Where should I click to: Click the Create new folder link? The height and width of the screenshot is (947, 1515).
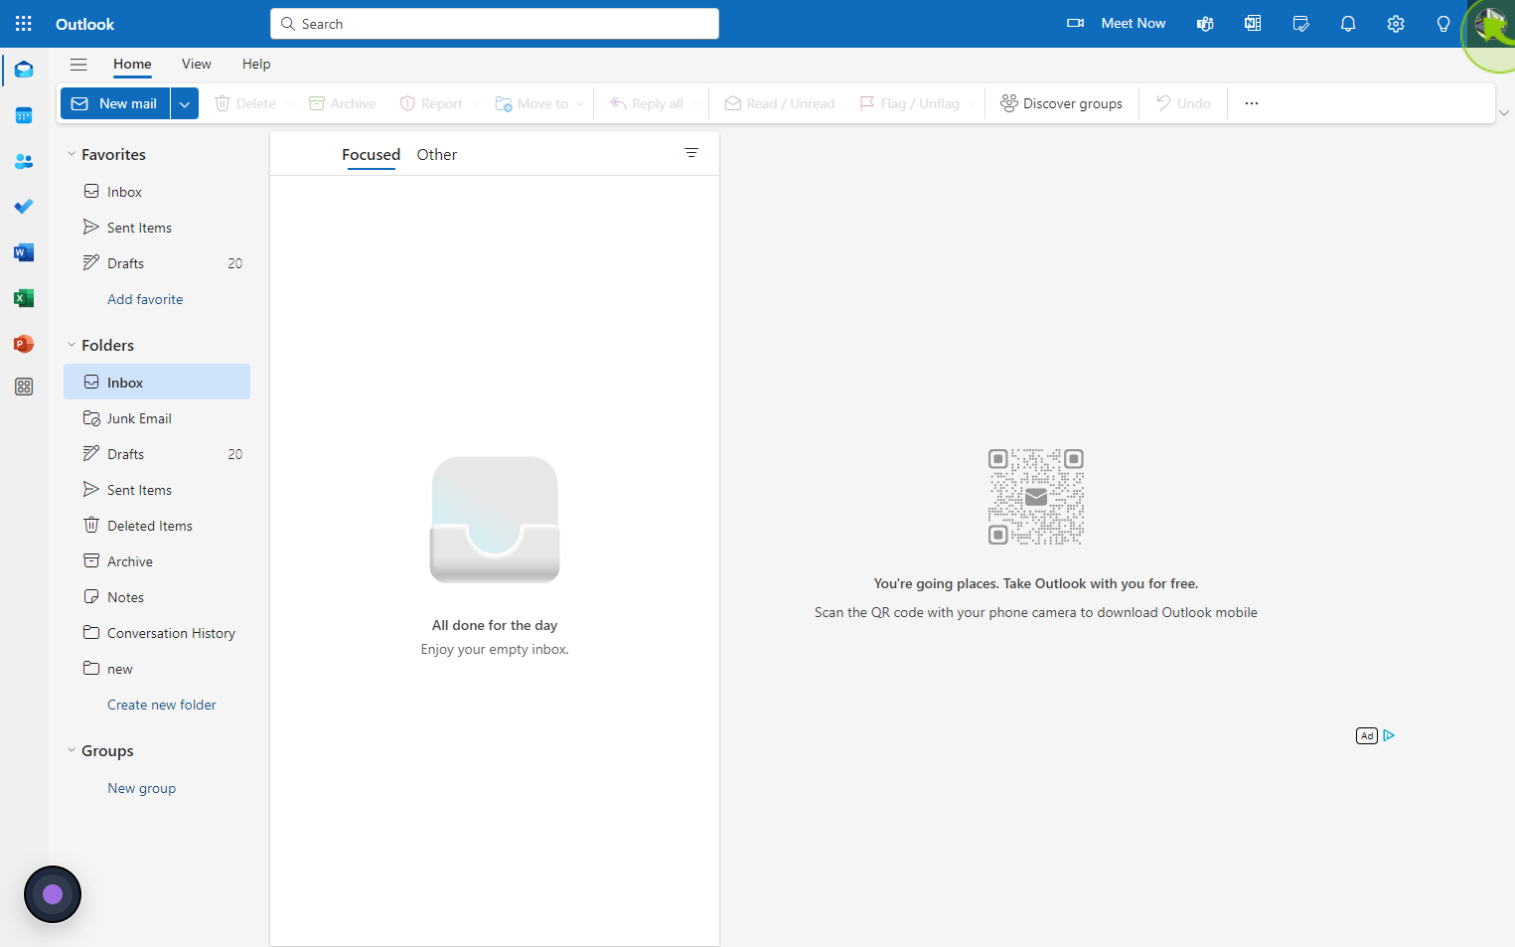coord(162,705)
